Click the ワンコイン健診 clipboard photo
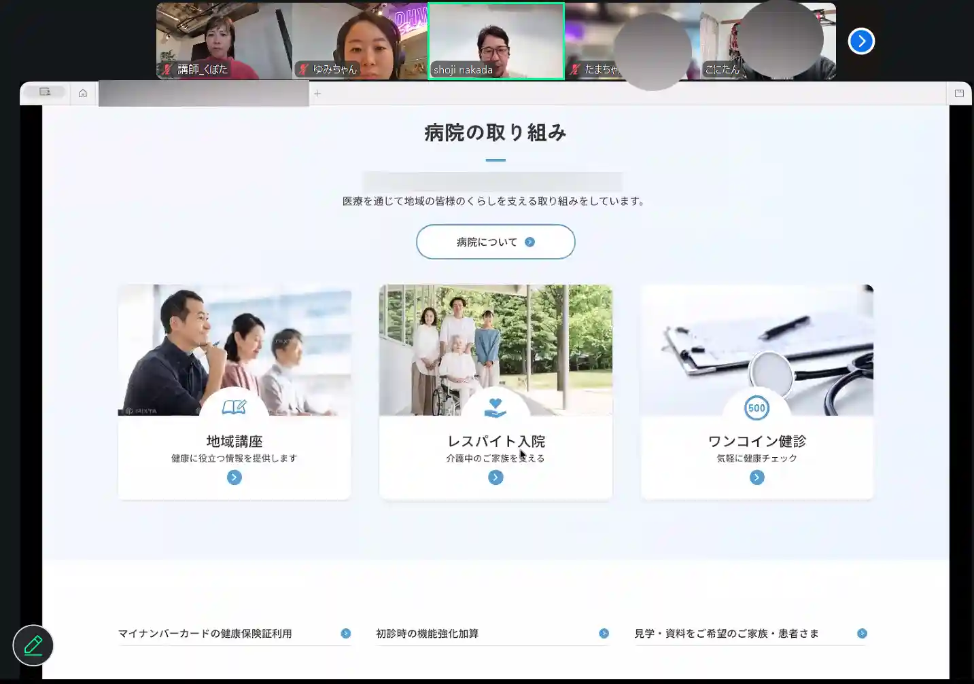Screen dimensions: 974x684 point(756,340)
